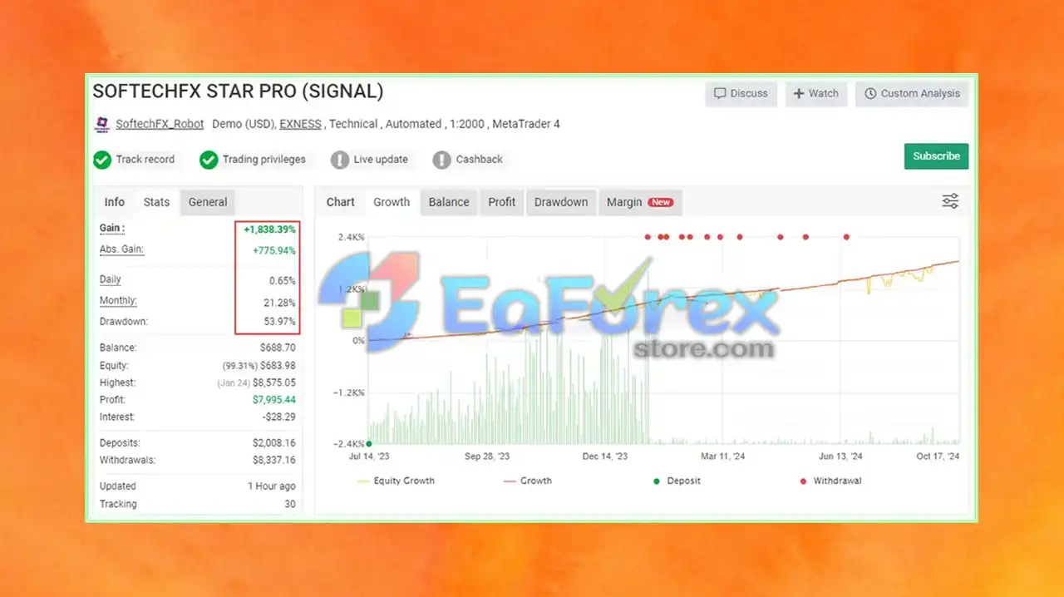Click the "Sep 28, '23" date axis label
The image size is (1064, 597).
pos(487,456)
